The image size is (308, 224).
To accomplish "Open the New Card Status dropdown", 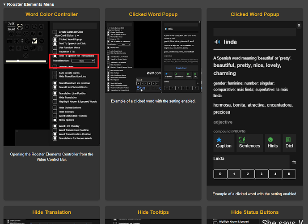I will 66,35.
